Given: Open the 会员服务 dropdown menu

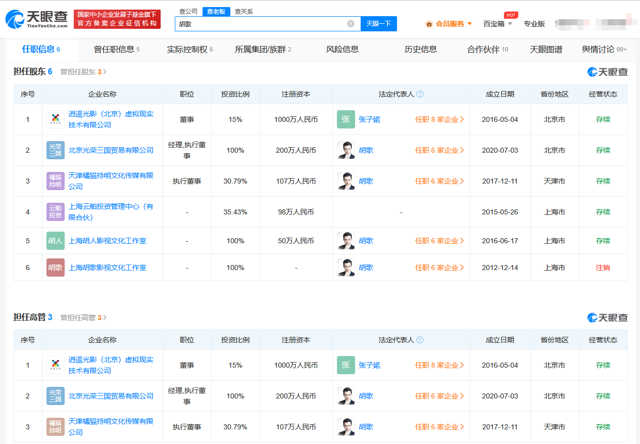Looking at the screenshot, I should point(449,24).
